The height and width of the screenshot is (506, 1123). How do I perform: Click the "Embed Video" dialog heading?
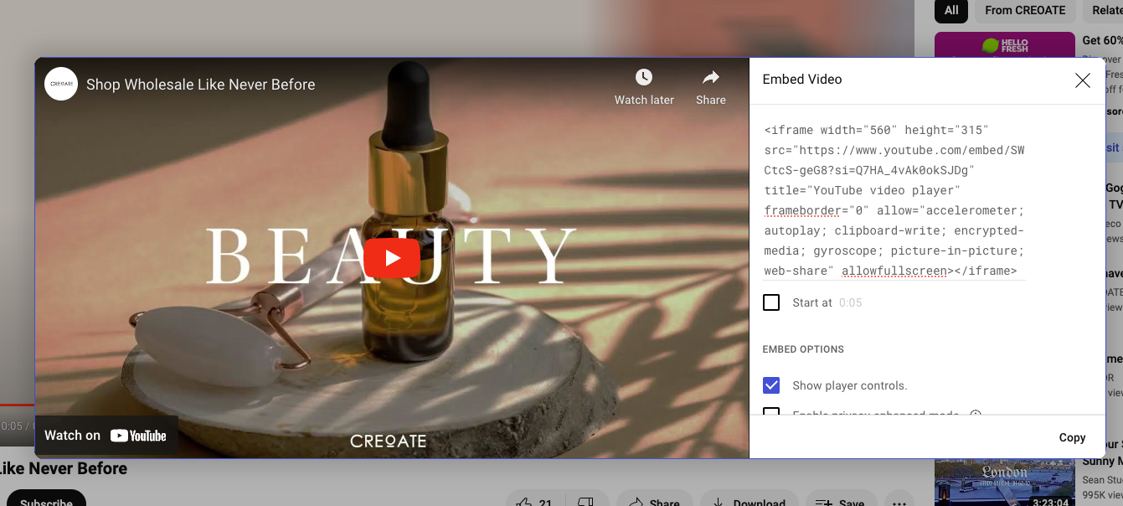point(802,80)
